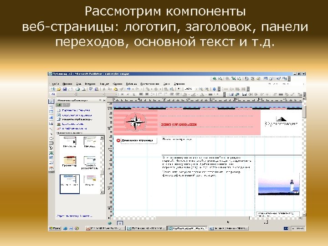Select the ДЕВИЗ ОРГАНИЗАЦИИ heading text
The height and width of the screenshot is (246, 328).
[179, 124]
